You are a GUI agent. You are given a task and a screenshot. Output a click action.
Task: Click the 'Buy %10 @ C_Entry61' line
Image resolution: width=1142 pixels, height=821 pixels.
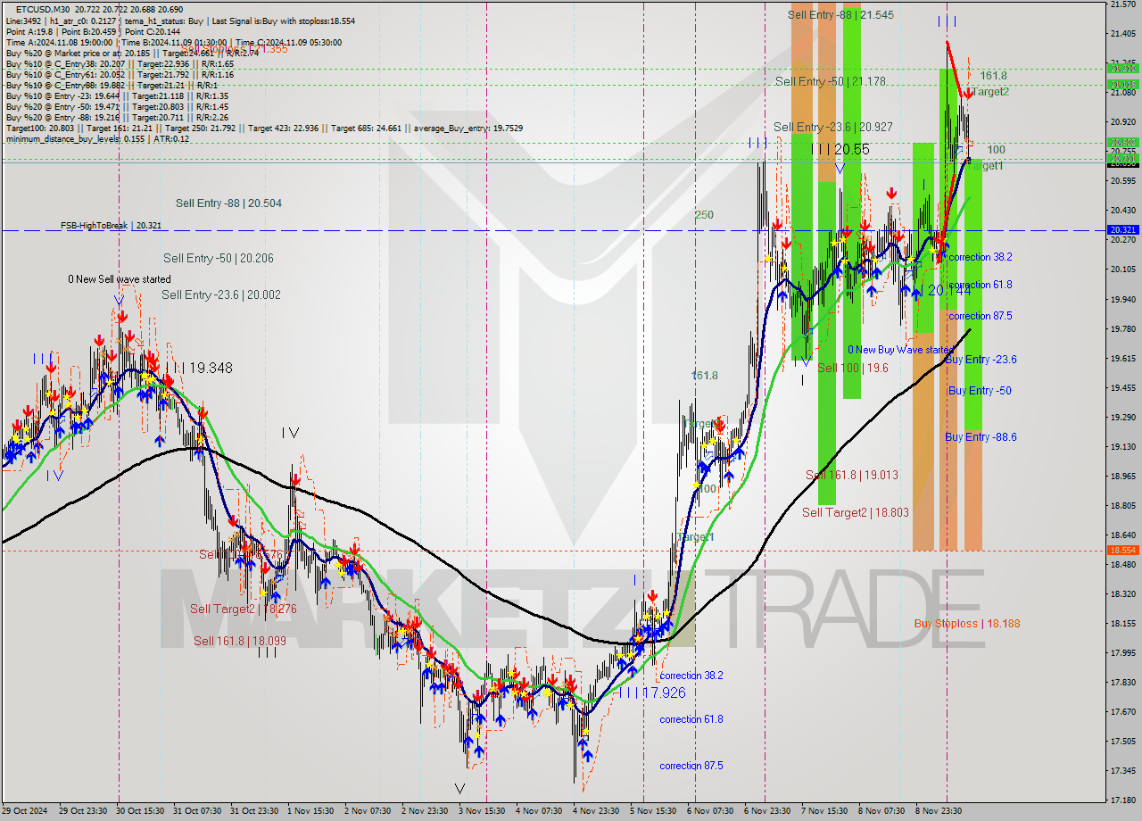pos(120,74)
